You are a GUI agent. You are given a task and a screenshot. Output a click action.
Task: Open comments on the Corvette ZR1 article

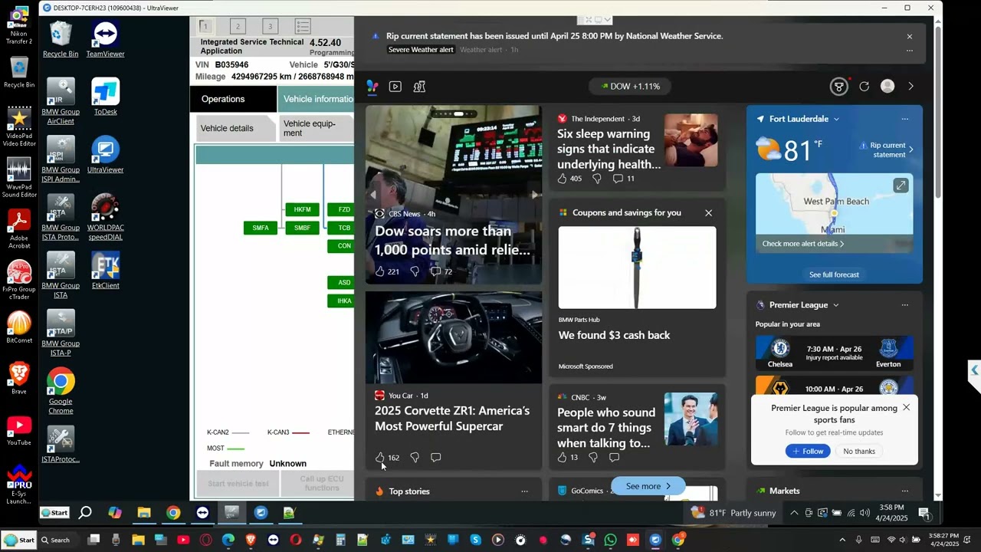436,458
